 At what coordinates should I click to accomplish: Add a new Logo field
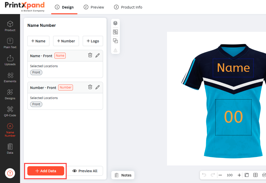pyautogui.click(x=93, y=41)
